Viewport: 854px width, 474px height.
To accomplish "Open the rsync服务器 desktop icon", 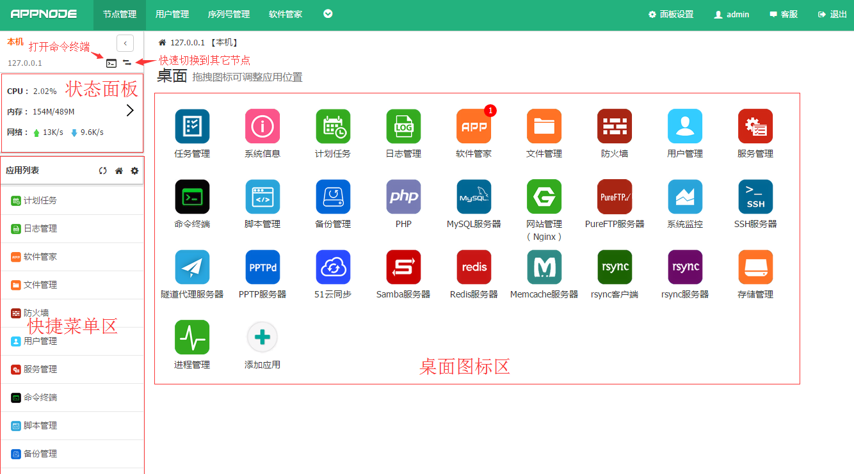I will click(x=685, y=267).
